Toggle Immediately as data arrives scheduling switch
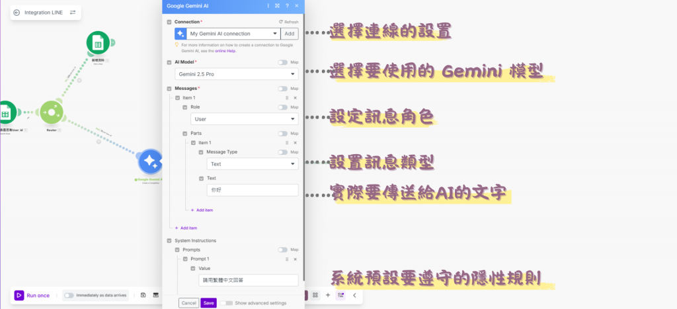The width and height of the screenshot is (677, 309). (x=69, y=295)
